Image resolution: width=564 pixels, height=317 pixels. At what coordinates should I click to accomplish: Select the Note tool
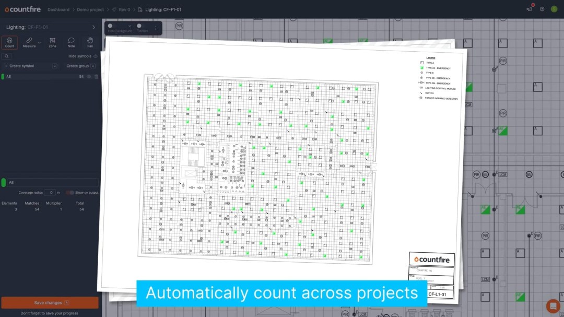(71, 42)
